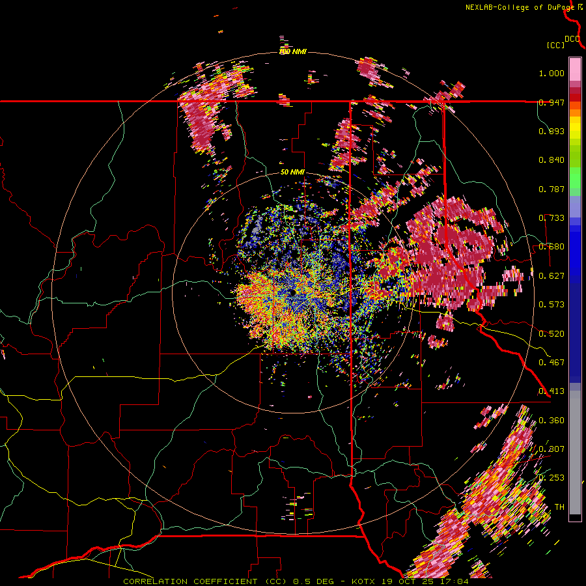The image size is (586, 586).
Task: Click the 100 NMI range ring label
Action: [292, 51]
